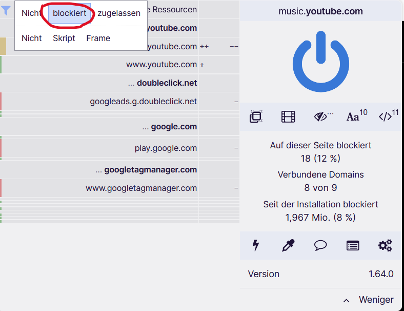The height and width of the screenshot is (311, 404).
Task: Click the Version 1.64.0 text
Action: [320, 274]
